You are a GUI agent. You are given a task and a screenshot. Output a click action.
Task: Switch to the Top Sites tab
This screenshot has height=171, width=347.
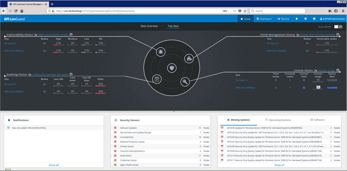(173, 26)
